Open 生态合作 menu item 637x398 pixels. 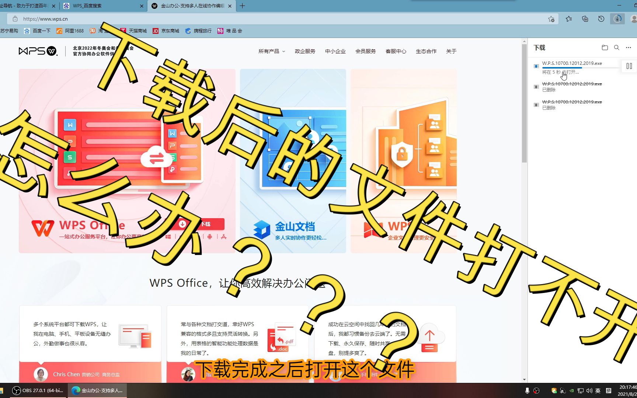(x=426, y=51)
